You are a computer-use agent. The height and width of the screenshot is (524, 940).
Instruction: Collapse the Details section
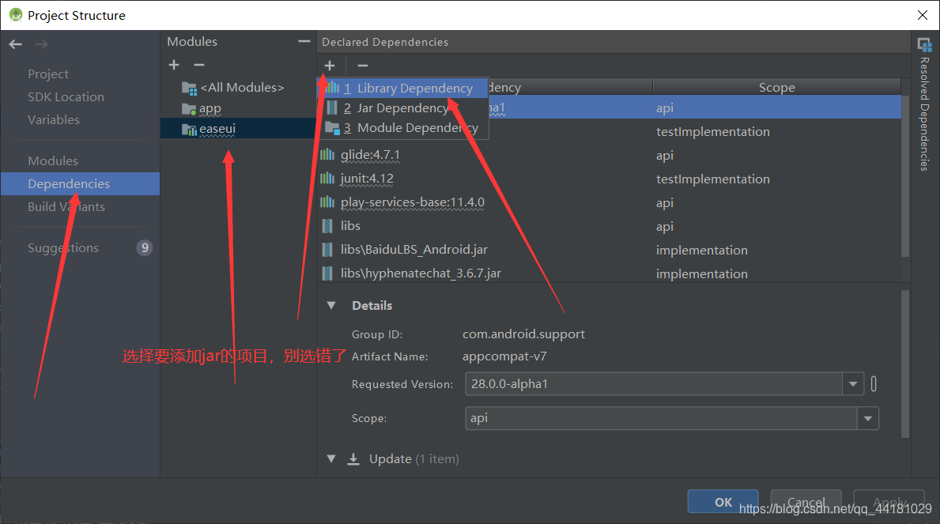[x=331, y=304]
